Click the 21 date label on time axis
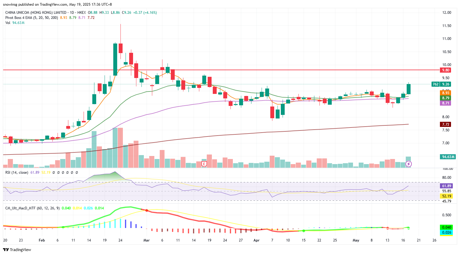This screenshot has width=460, height=255. [419, 240]
